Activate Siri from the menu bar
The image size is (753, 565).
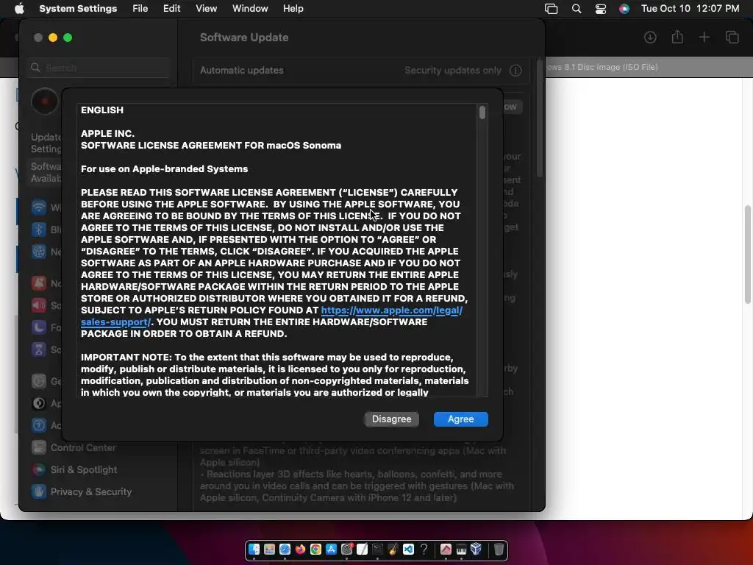(x=624, y=9)
